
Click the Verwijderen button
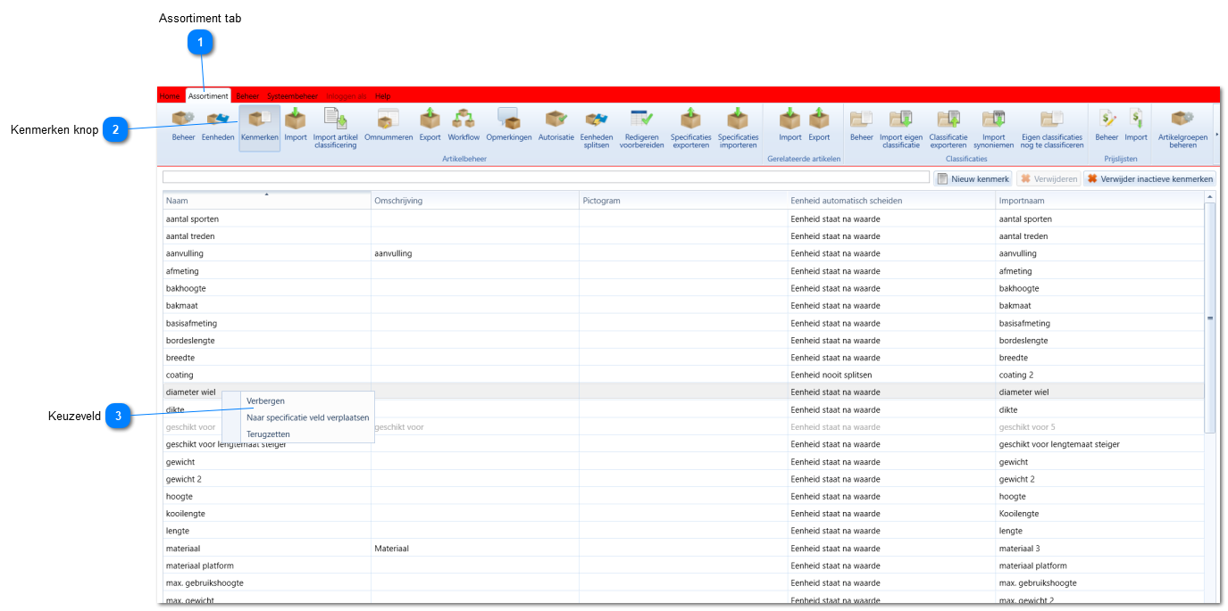pos(1048,178)
